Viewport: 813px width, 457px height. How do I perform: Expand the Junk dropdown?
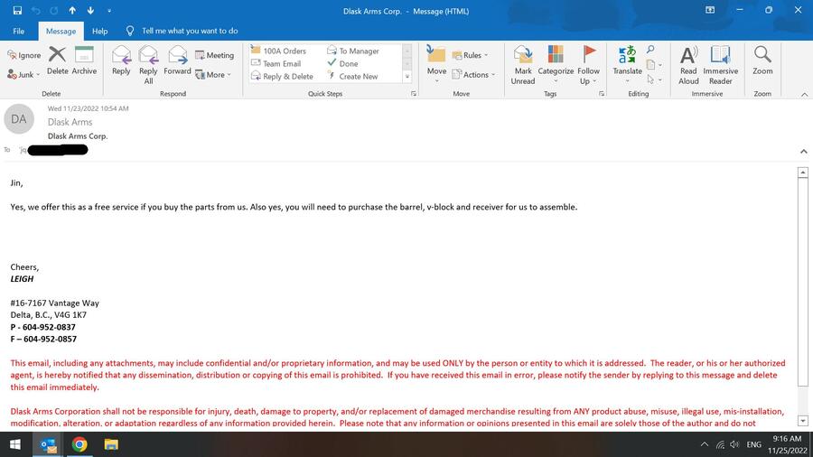(x=30, y=75)
